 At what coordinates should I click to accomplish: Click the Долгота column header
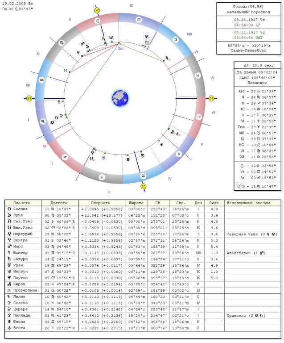59,203
